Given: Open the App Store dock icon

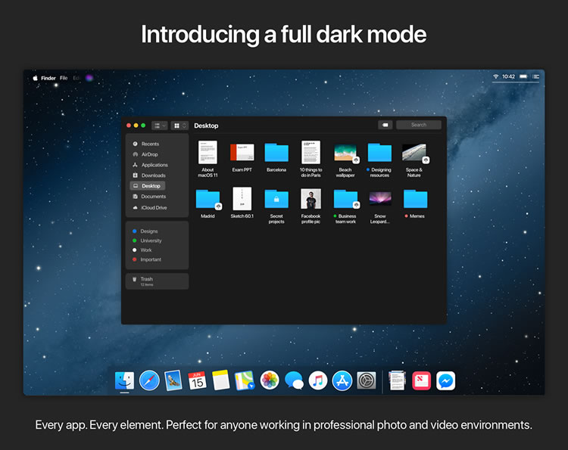Looking at the screenshot, I should [342, 380].
